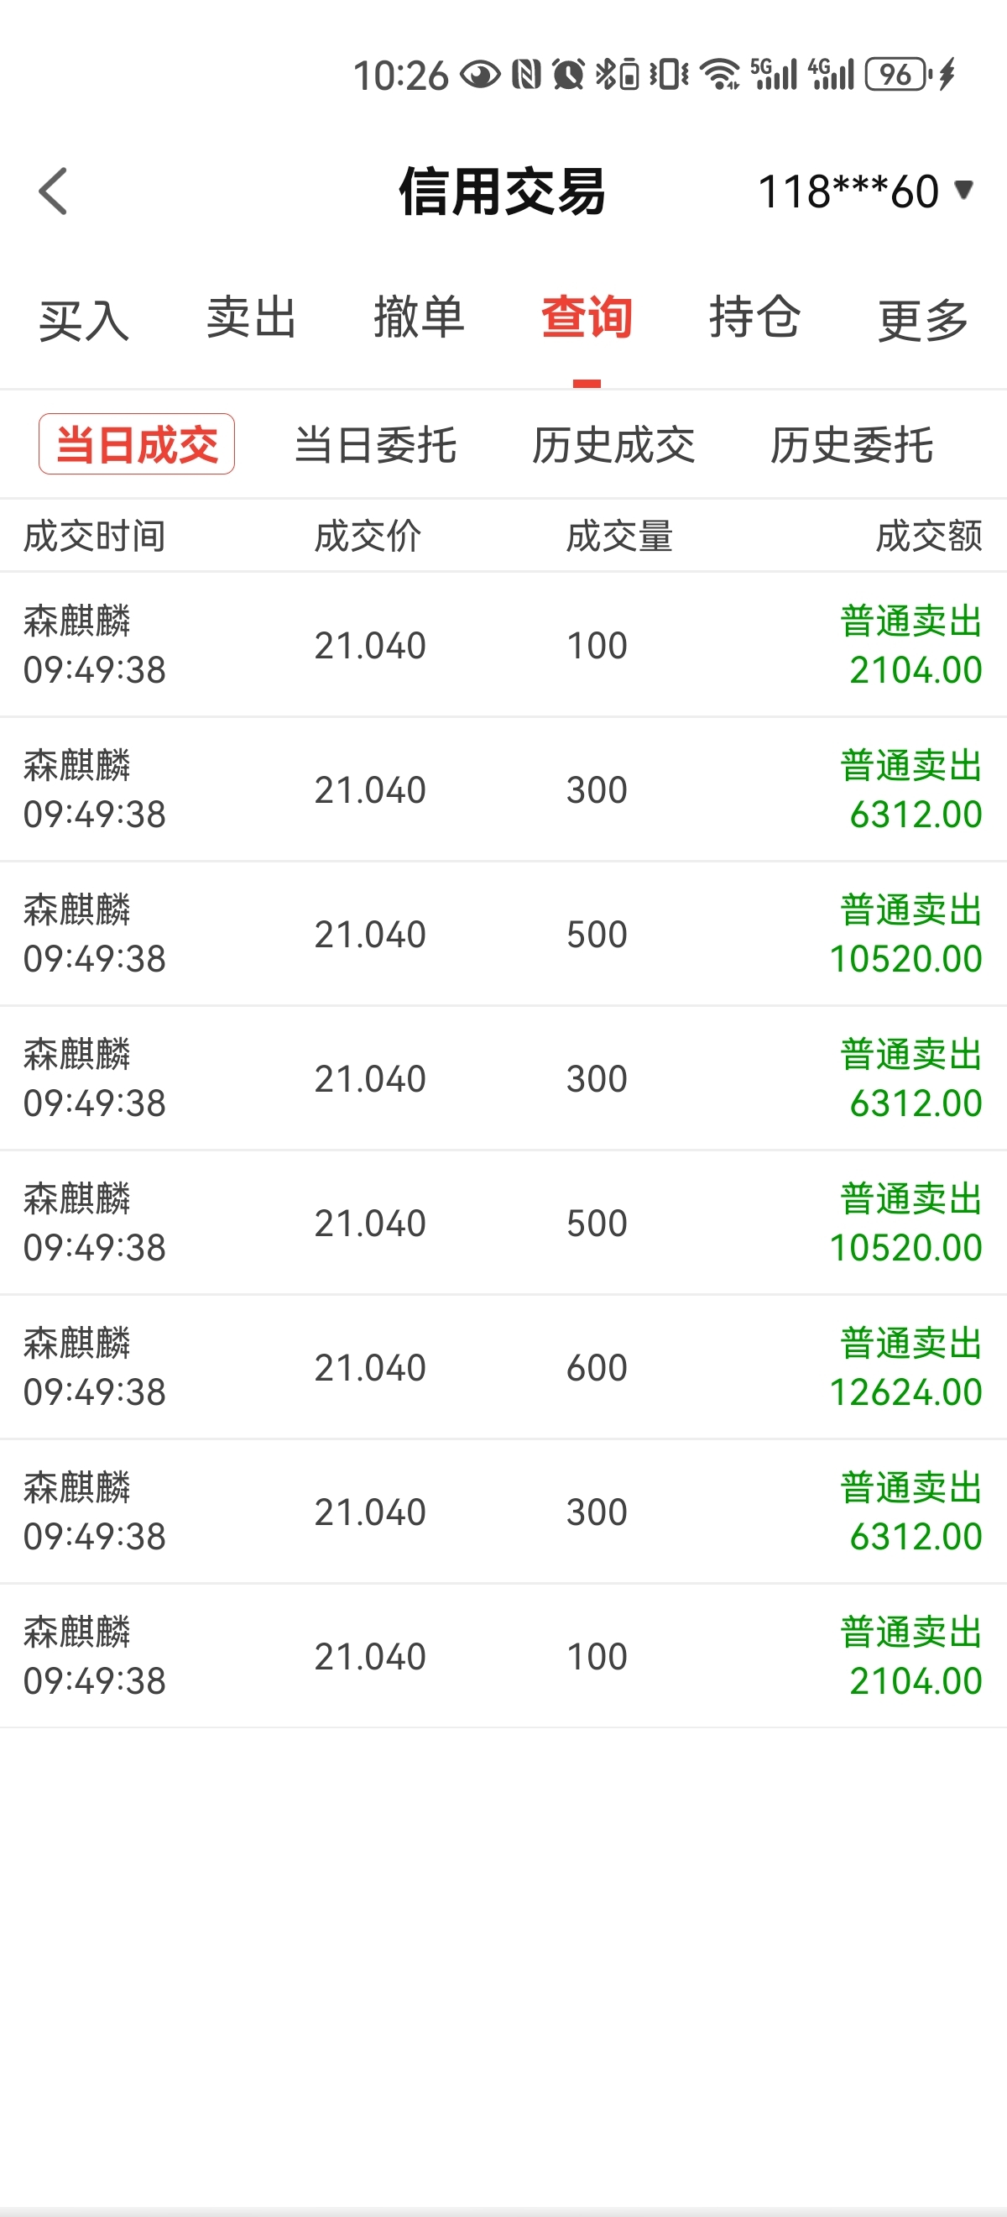Open the 森麒麟 trade of 2104.00 at top

pos(503,645)
